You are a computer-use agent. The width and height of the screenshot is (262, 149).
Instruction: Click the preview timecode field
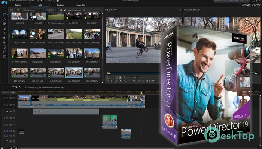[134, 77]
